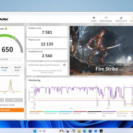Click the Average score 6 787
133x133 pixels.
click(4, 70)
